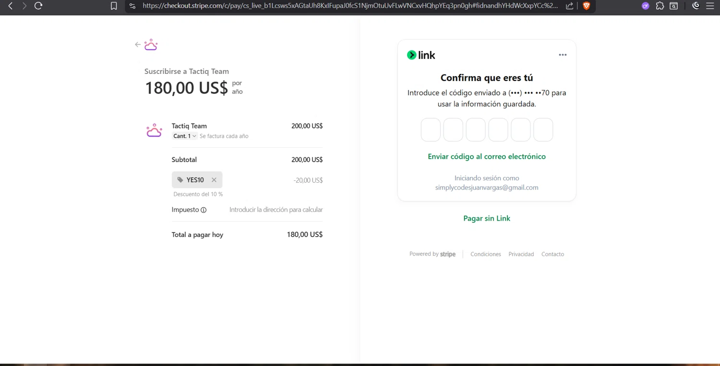Screen dimensions: 720x366
Task: Click the 'Confirma que eres tú' heading
Action: 487,78
